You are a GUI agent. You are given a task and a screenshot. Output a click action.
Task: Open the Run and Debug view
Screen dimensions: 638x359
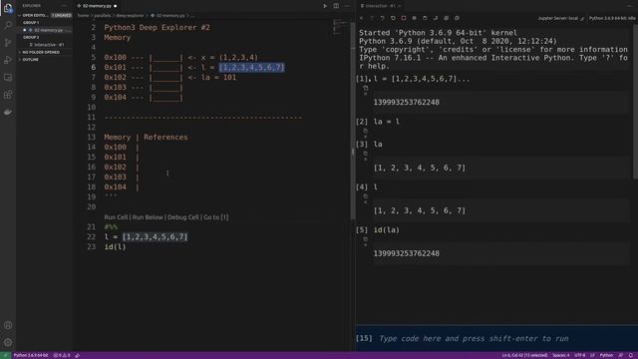pos(8,60)
